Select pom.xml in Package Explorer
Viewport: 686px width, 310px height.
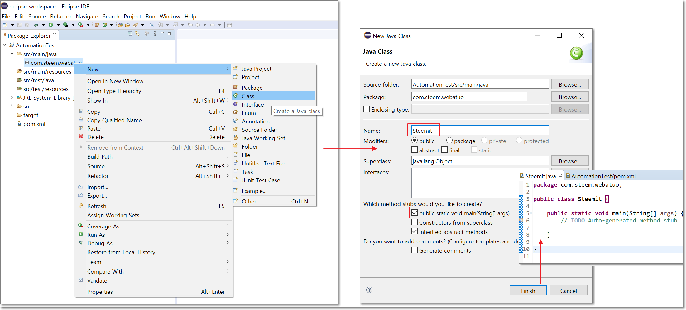pyautogui.click(x=34, y=124)
